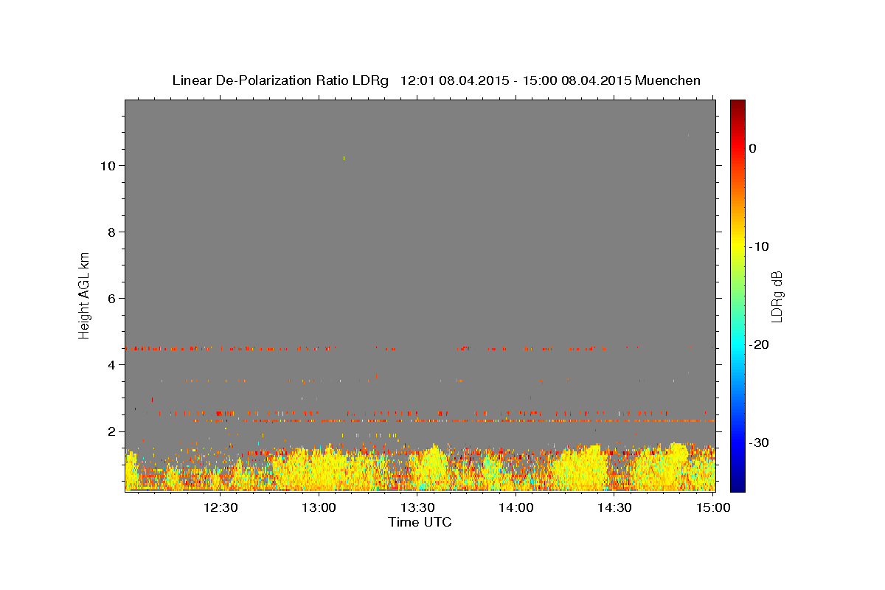Click the colorbar value label '-10'
This screenshot has height=590, width=885.
[760, 246]
